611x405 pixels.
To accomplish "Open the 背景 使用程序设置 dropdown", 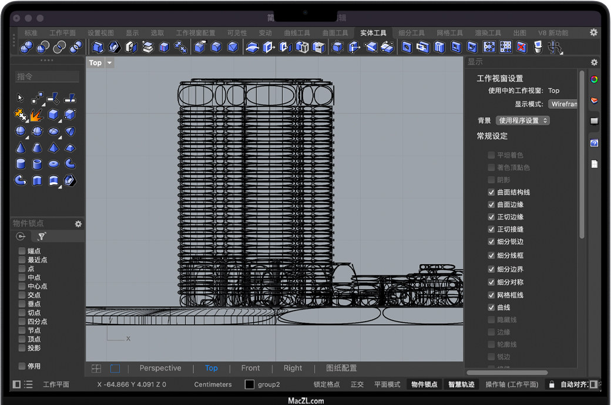I will (x=522, y=120).
